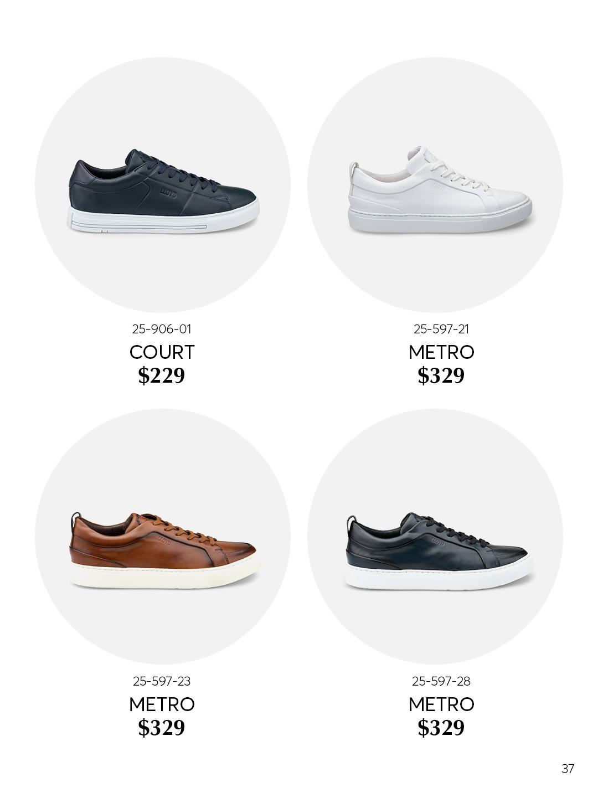The width and height of the screenshot is (598, 803).
Task: Select the METRO name under brown sneaker
Action: 162,704
